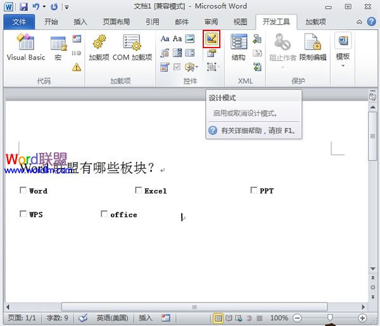Insert a combo box content control
Viewport: 380px width, 326px height.
click(177, 53)
